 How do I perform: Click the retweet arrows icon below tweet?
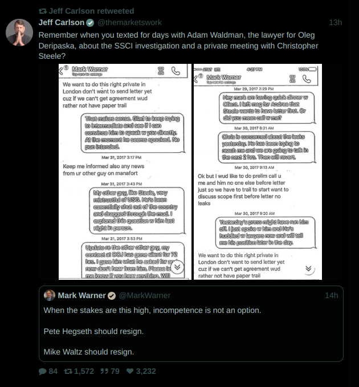68,371
